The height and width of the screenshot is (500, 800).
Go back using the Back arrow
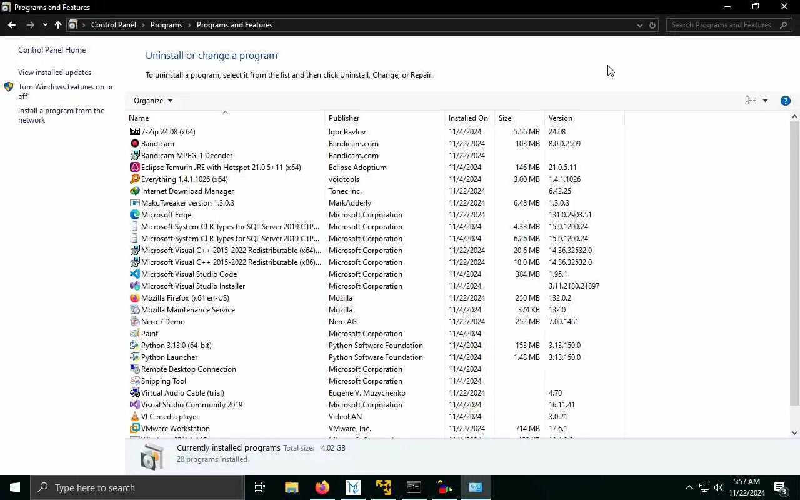coord(12,25)
